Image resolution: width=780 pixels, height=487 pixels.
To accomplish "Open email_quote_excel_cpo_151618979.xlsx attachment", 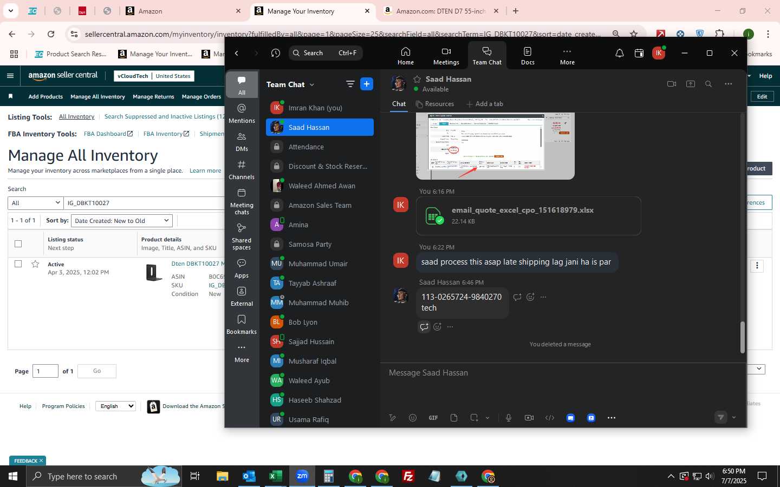I will coord(528,215).
